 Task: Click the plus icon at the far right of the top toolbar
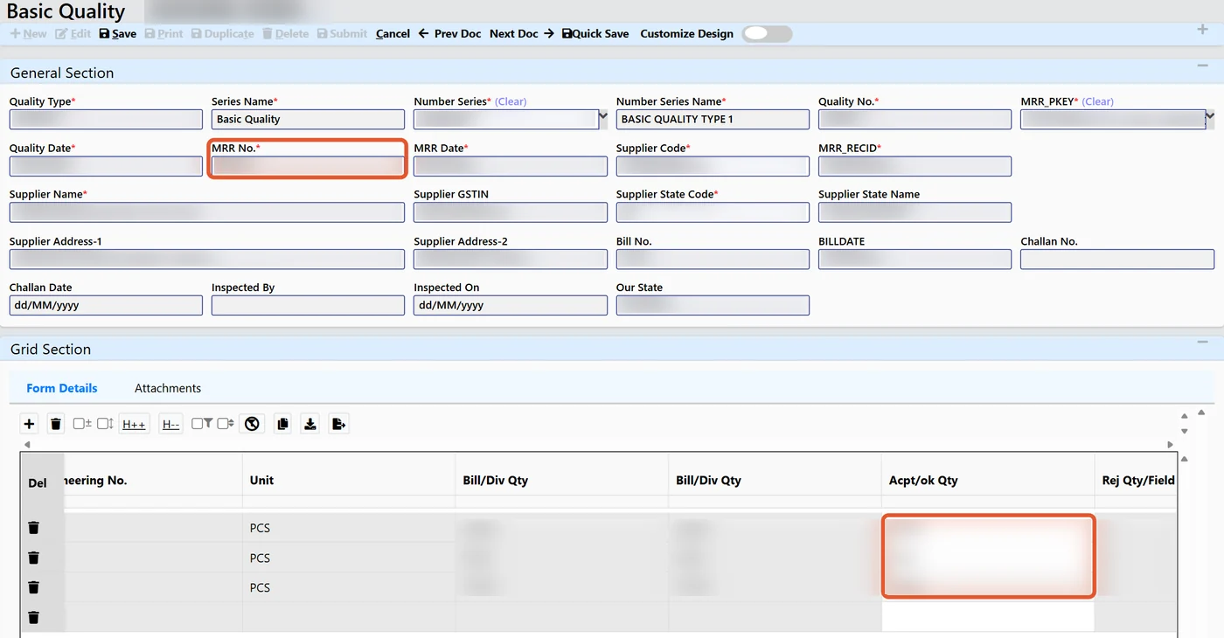pyautogui.click(x=1202, y=31)
